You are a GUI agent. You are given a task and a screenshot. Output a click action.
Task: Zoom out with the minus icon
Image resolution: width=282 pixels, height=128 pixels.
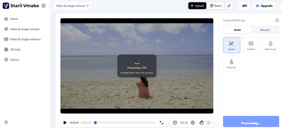pos(175,123)
